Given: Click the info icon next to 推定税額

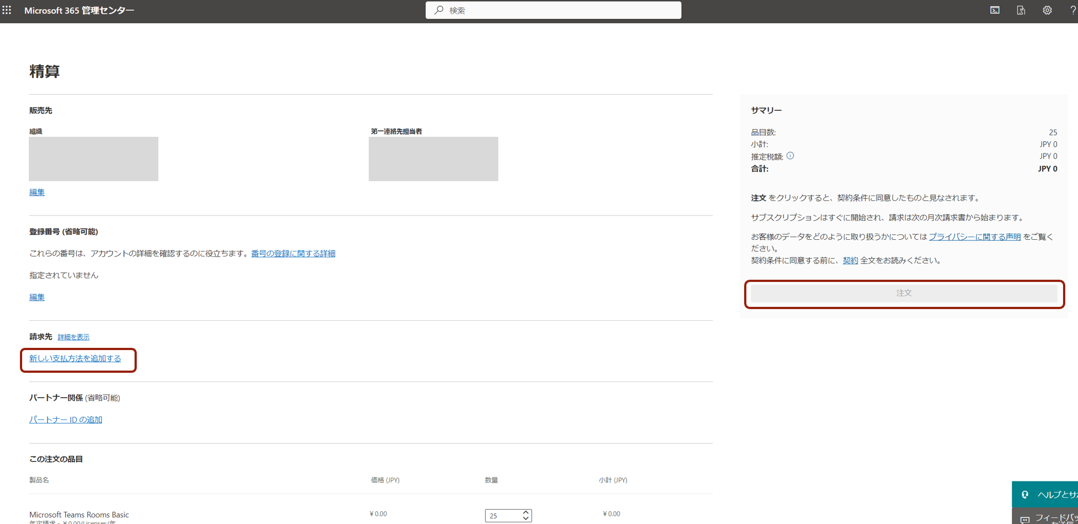Looking at the screenshot, I should pyautogui.click(x=790, y=156).
